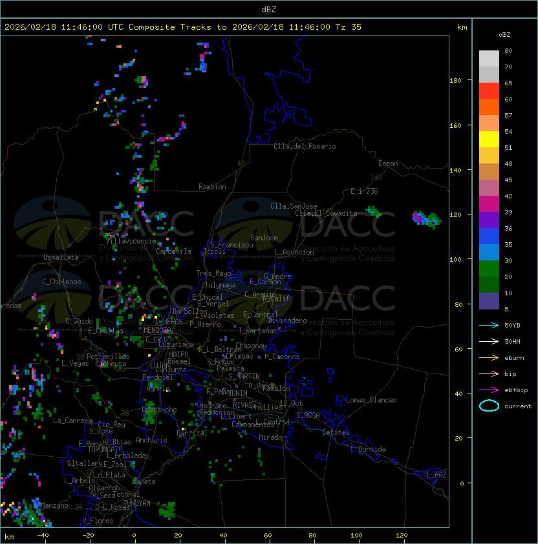The image size is (538, 544).
Task: Click the 'Villavicencio' map label
Action: (x=131, y=241)
